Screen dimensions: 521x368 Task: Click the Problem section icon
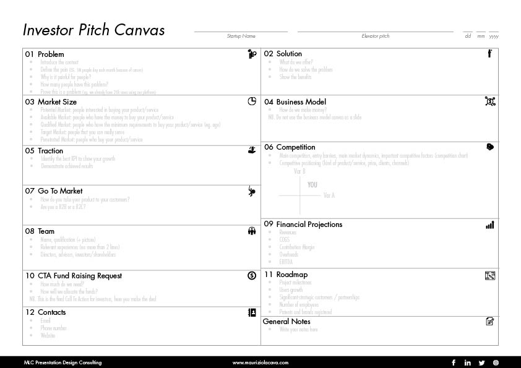252,54
